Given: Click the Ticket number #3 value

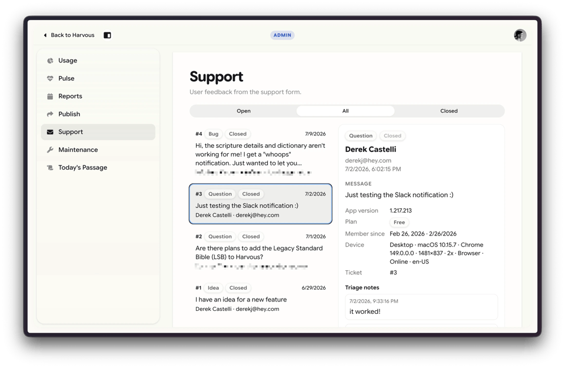Looking at the screenshot, I should pos(393,273).
